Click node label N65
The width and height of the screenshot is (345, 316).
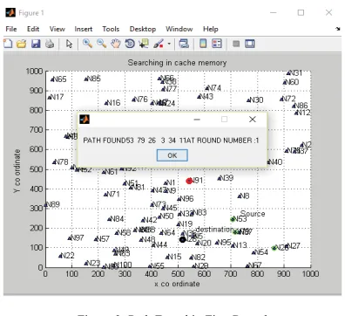pyautogui.click(x=60, y=79)
